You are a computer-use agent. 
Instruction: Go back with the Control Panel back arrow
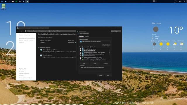pyautogui.click(x=18, y=31)
